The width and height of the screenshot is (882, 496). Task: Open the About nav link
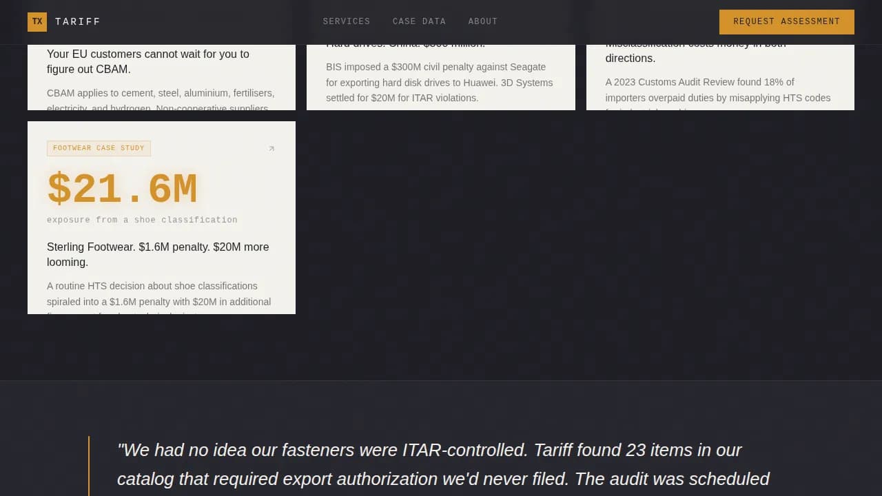click(482, 21)
